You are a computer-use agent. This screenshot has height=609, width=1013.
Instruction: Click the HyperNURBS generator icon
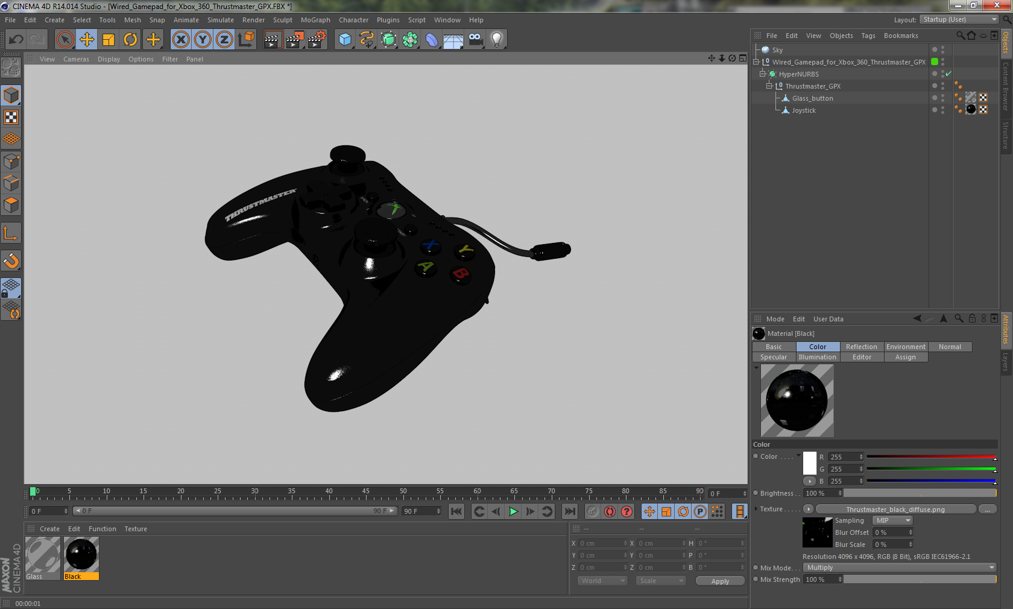[388, 40]
